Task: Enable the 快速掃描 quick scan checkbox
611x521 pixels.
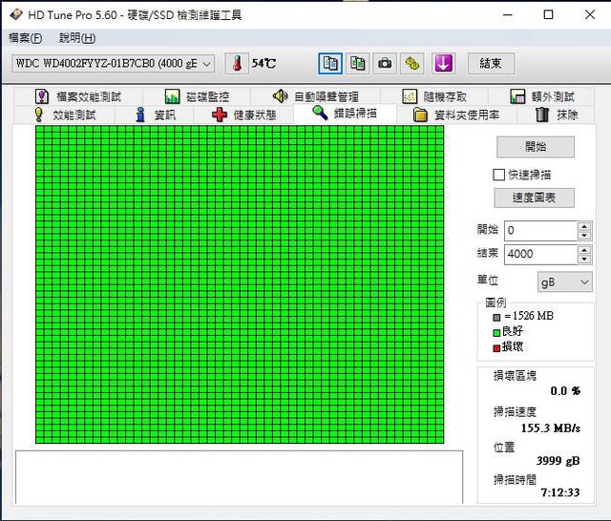Action: point(498,175)
